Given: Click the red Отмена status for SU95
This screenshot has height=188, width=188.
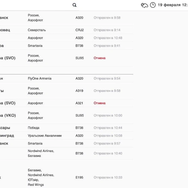Looking at the screenshot, I should (100, 58).
